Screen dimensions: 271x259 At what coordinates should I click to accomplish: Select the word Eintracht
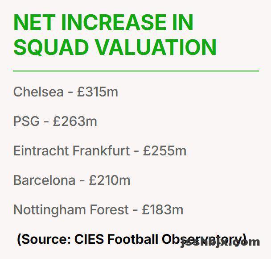(x=40, y=151)
